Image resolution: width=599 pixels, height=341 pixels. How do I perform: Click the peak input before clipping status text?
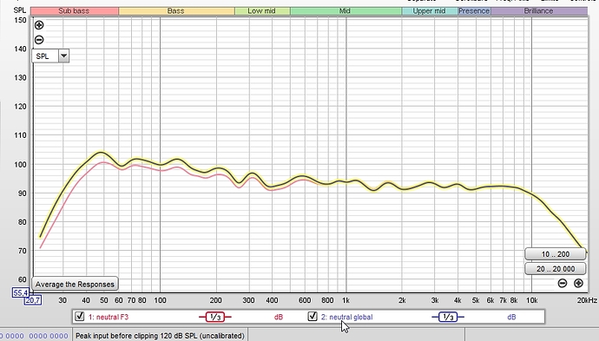(160, 336)
